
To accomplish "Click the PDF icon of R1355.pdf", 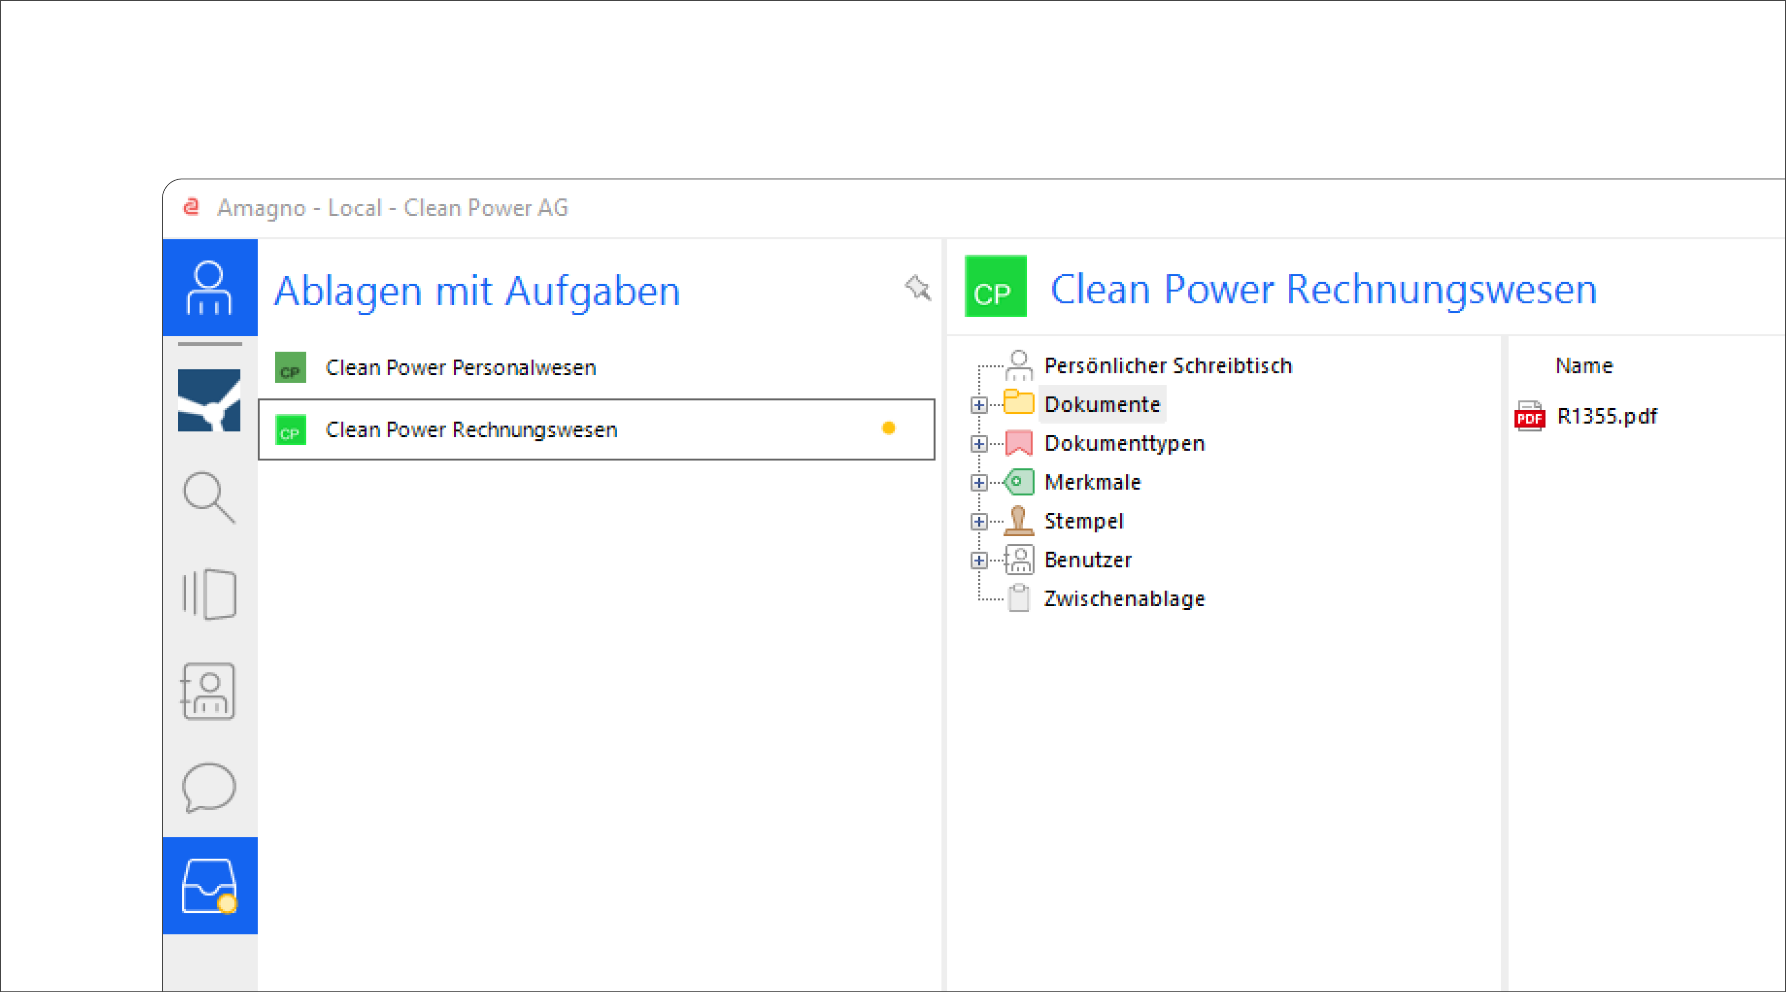I will pyautogui.click(x=1529, y=417).
